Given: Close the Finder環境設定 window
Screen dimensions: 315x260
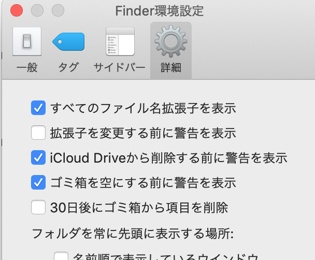Looking at the screenshot, I should point(17,10).
